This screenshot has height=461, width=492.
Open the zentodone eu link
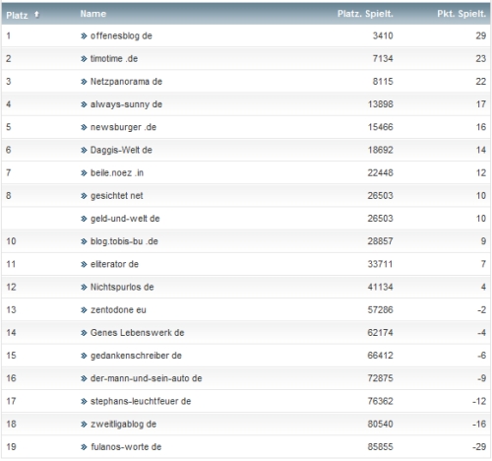[118, 309]
